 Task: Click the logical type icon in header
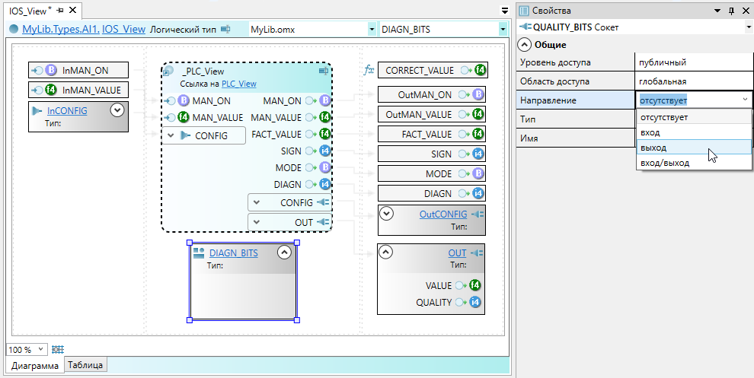[x=225, y=30]
